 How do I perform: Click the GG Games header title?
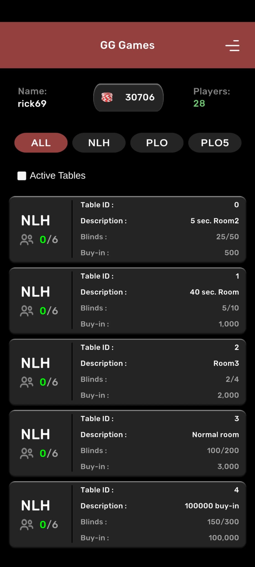click(127, 45)
